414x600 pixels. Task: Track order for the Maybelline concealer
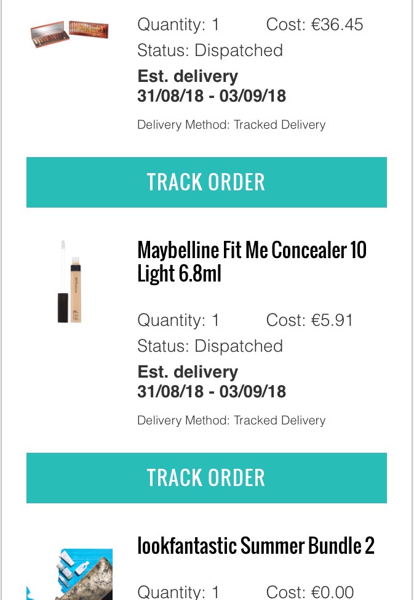click(x=207, y=478)
